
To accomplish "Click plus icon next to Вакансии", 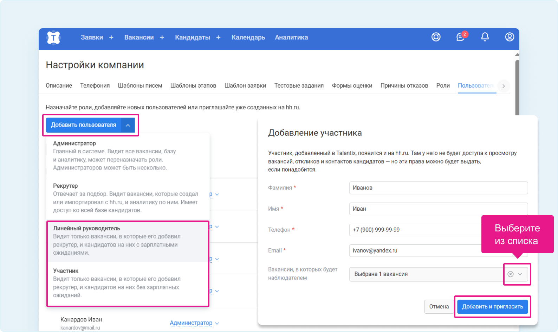I will coord(162,38).
